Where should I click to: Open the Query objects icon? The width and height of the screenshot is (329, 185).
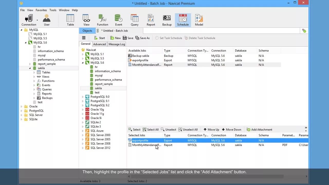point(135,20)
